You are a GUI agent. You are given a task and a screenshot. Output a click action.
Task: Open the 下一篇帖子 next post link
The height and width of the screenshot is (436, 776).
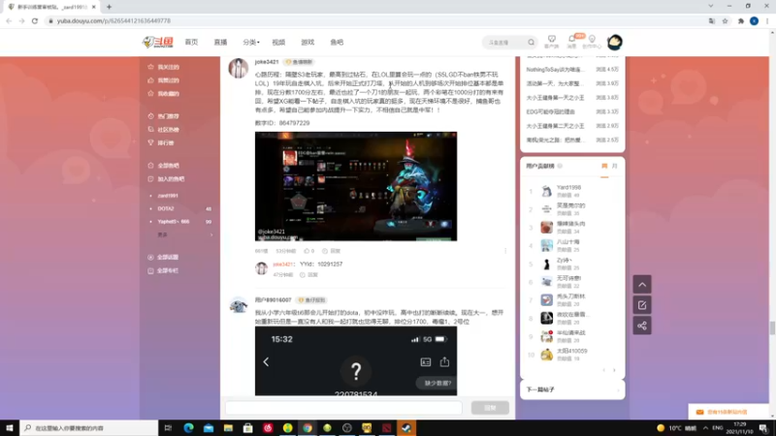coord(572,390)
